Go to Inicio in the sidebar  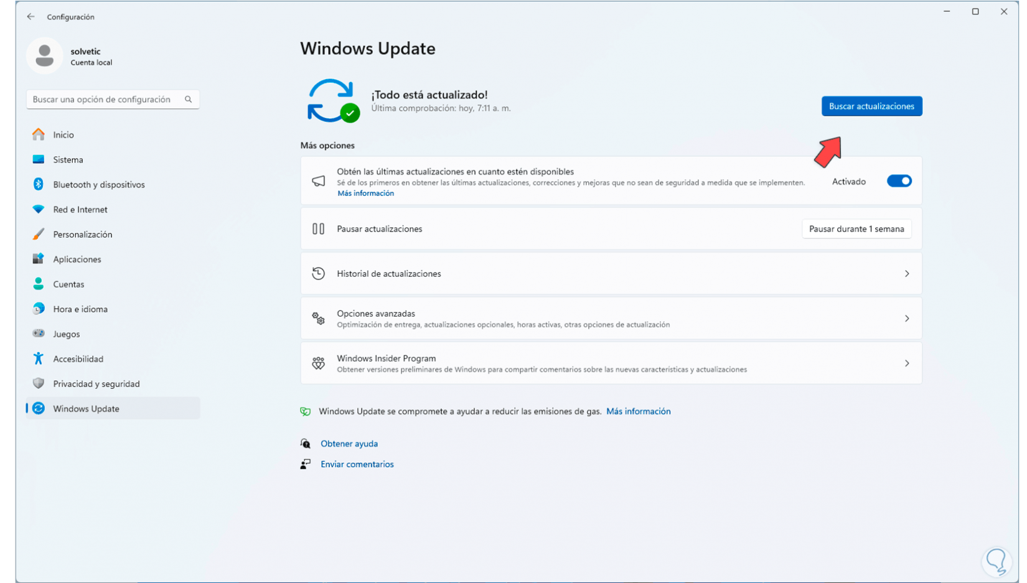(113, 134)
